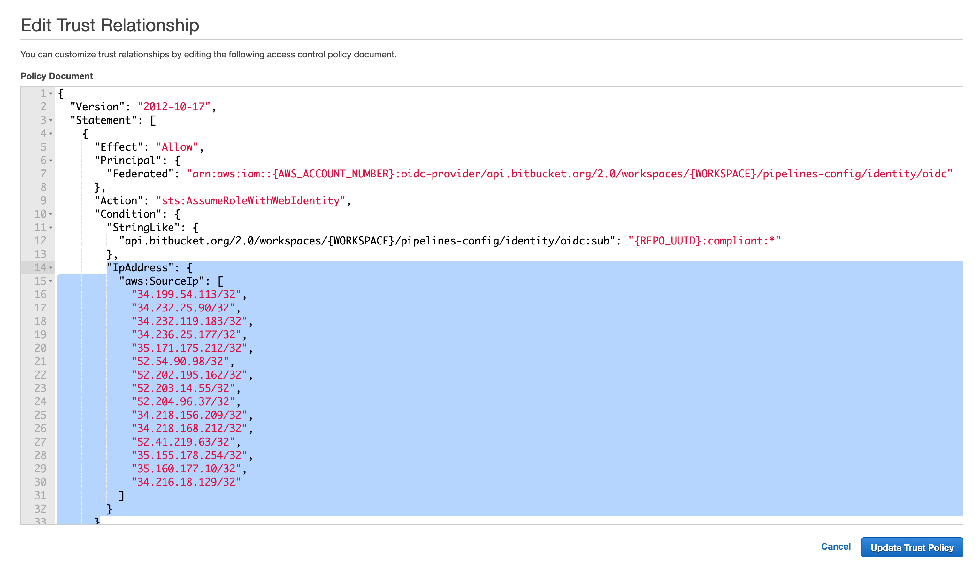Collapse the fold arrow on line 1
This screenshot has height=570, width=980.
point(51,94)
